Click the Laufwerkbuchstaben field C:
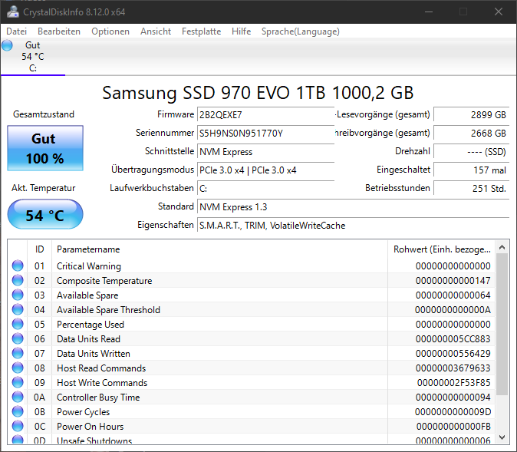 point(265,189)
